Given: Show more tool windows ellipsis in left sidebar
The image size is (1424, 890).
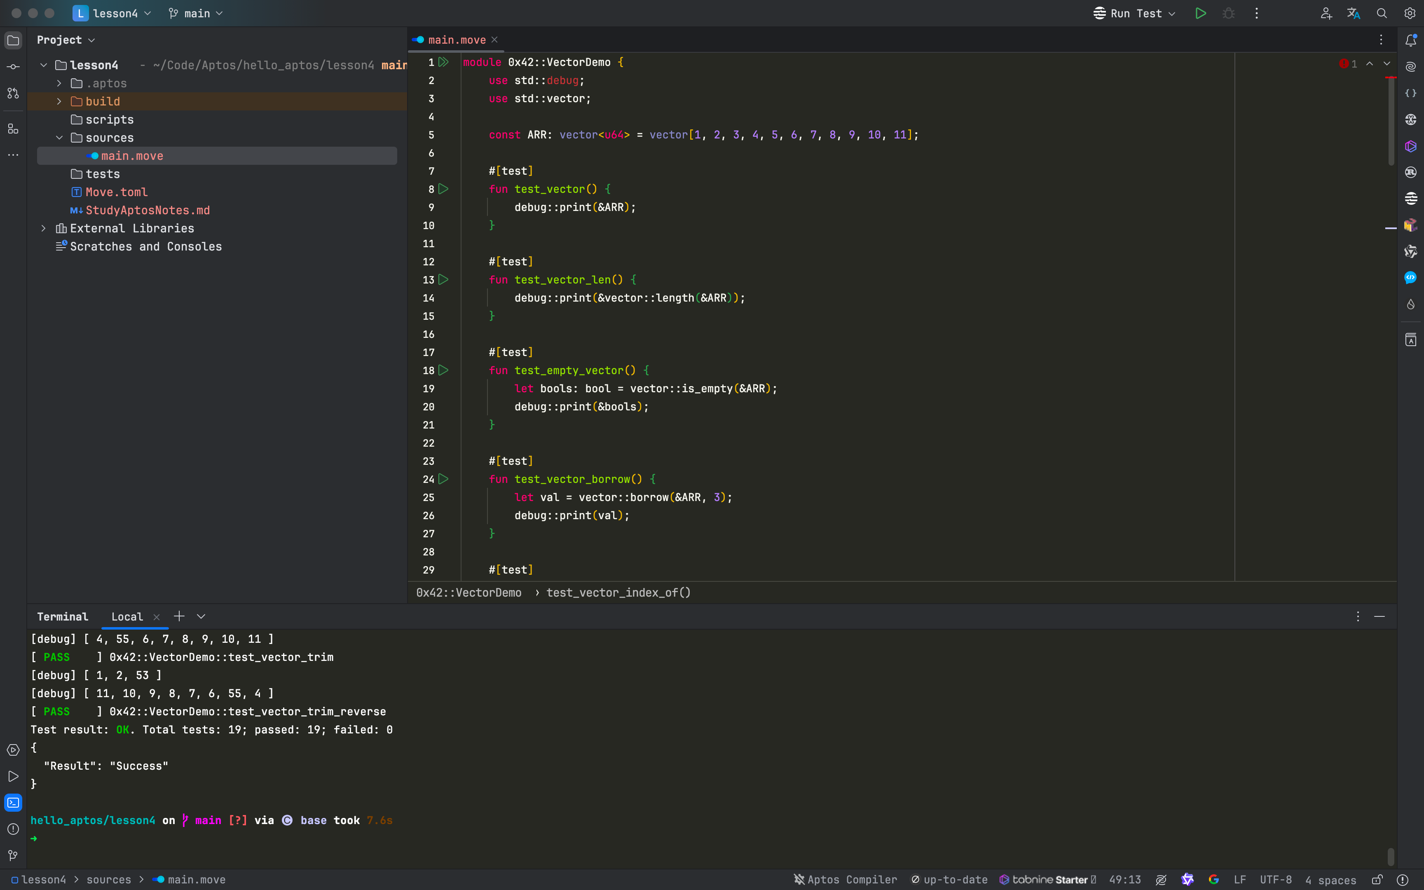Looking at the screenshot, I should tap(13, 155).
